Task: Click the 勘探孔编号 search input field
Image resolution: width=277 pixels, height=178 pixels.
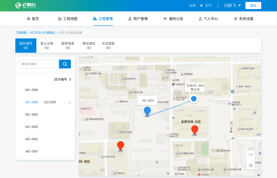Action: [x=39, y=64]
